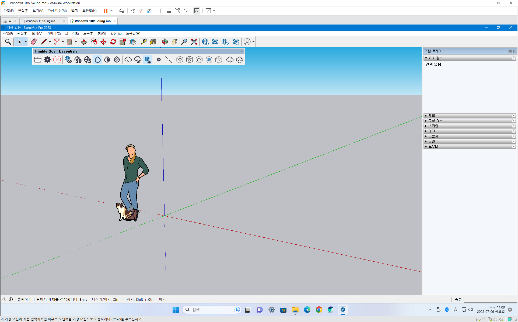Image resolution: width=518 pixels, height=322 pixels.
Task: Activate the Orbit camera tool
Action: pyautogui.click(x=165, y=42)
